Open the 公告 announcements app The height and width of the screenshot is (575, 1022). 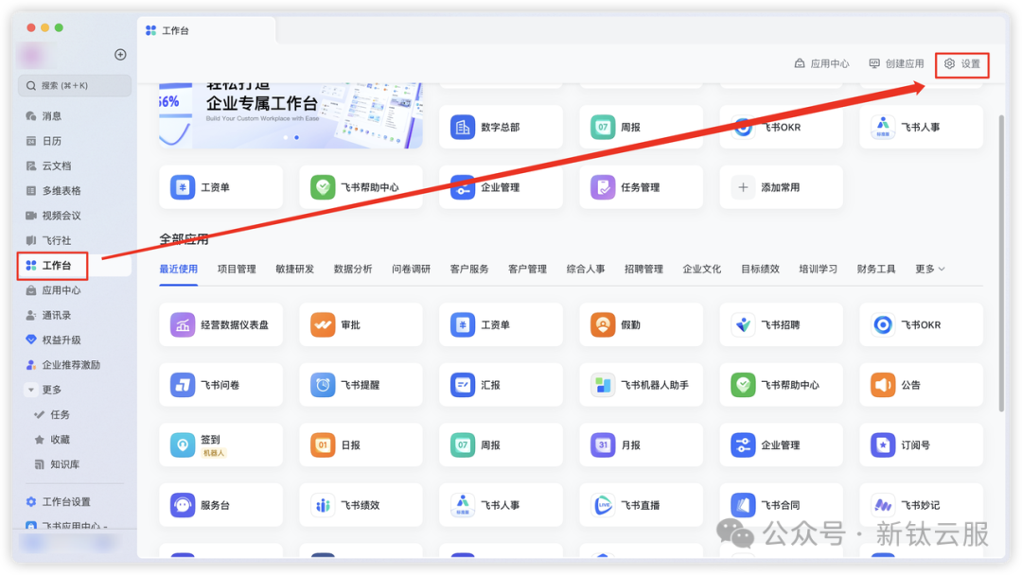[921, 385]
